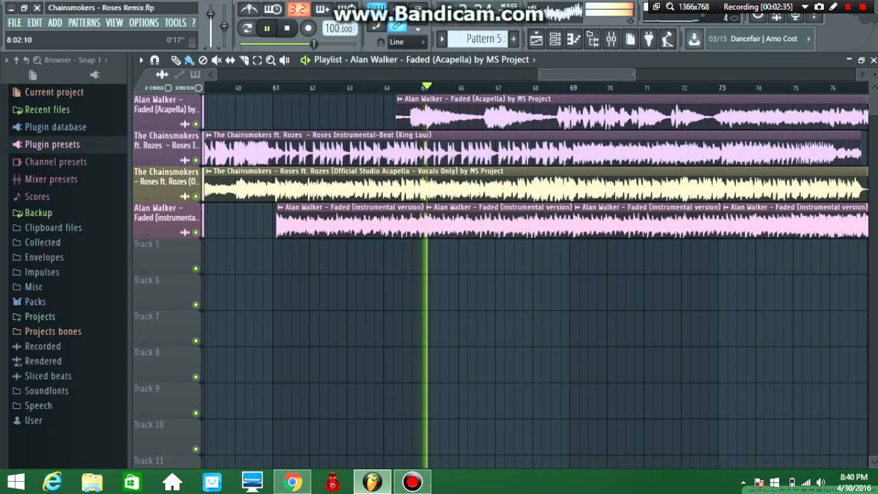Select the Zoom magnifier tool
Image resolution: width=878 pixels, height=494 pixels.
[x=271, y=60]
